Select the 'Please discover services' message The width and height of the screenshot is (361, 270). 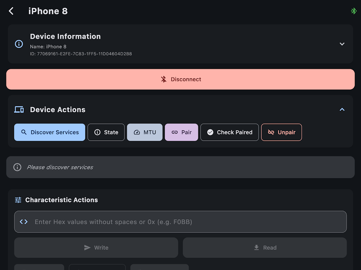click(x=60, y=167)
